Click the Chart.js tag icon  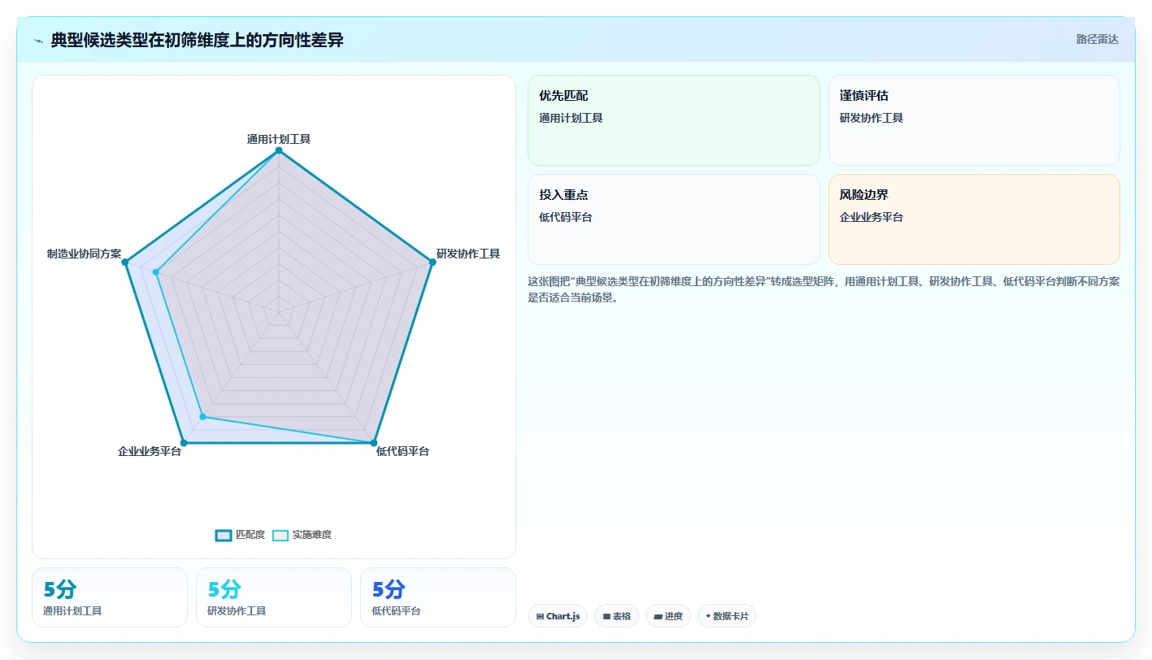(x=540, y=617)
